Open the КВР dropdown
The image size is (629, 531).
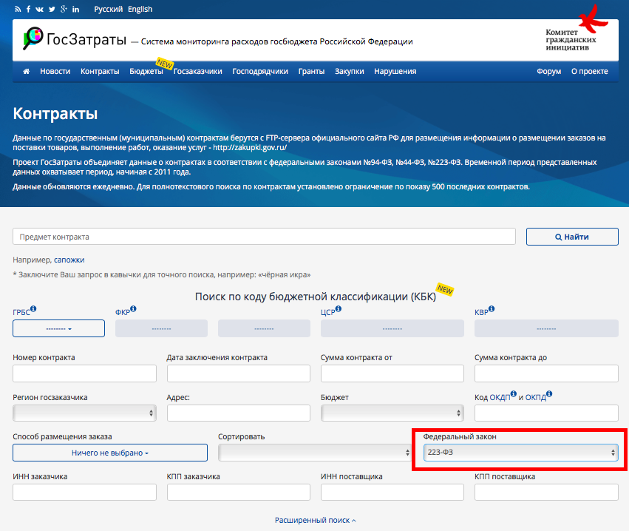[x=546, y=328]
